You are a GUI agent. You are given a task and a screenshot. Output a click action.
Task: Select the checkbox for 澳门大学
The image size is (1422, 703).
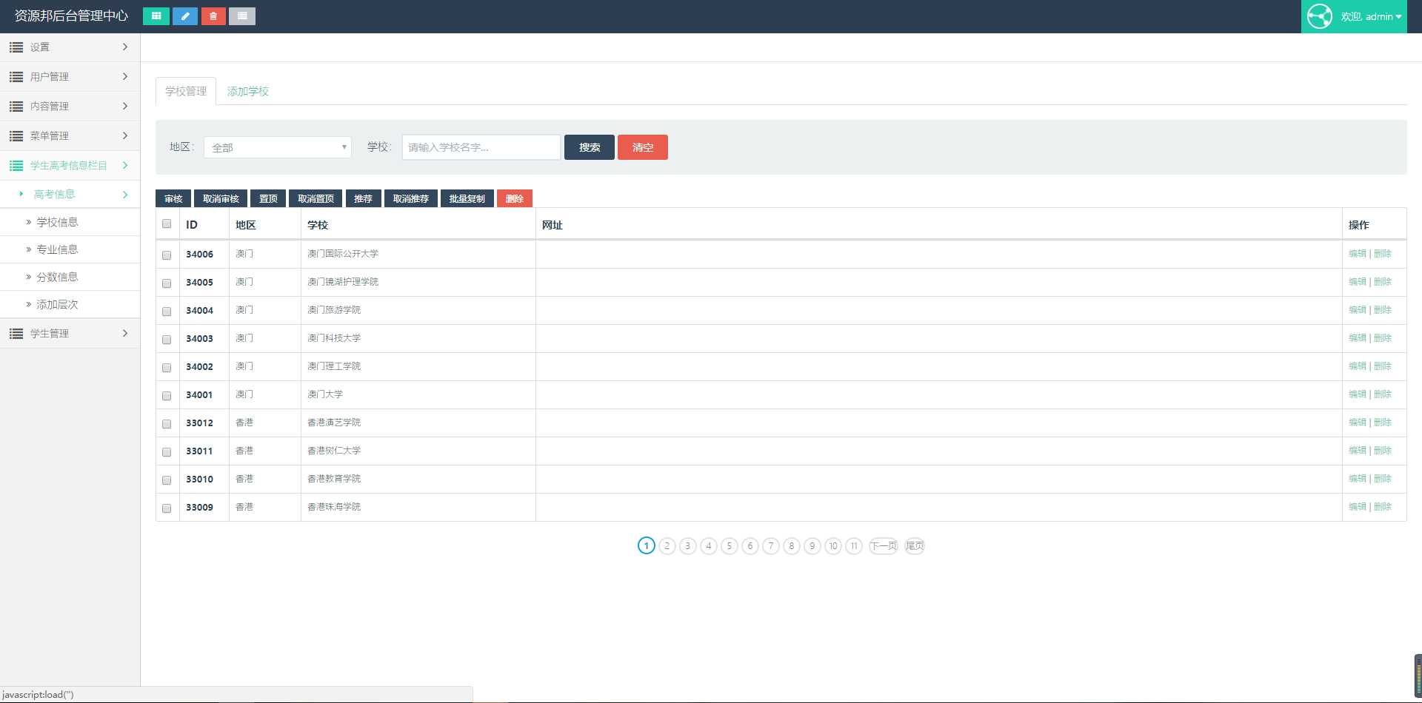pyautogui.click(x=167, y=396)
